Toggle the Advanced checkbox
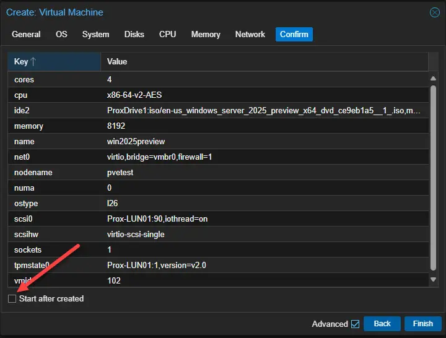 click(x=355, y=324)
